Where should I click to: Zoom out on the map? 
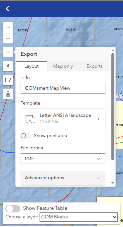[x=8, y=38]
